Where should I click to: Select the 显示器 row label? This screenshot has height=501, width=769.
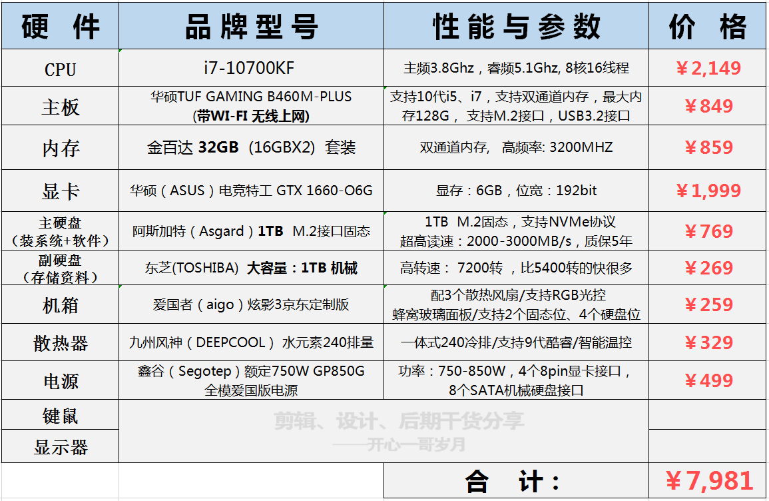pos(60,446)
